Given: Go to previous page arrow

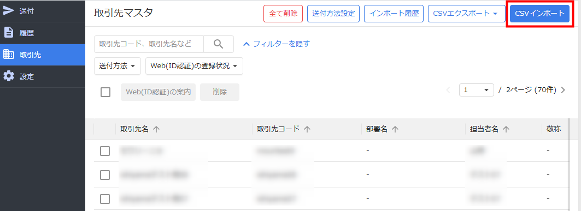Looking at the screenshot, I should click(448, 90).
